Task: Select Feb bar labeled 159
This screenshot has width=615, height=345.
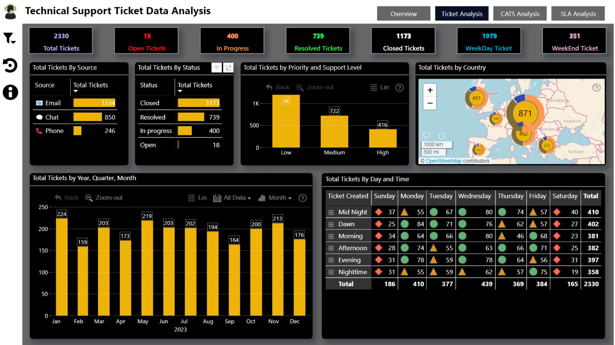Action: [x=82, y=281]
